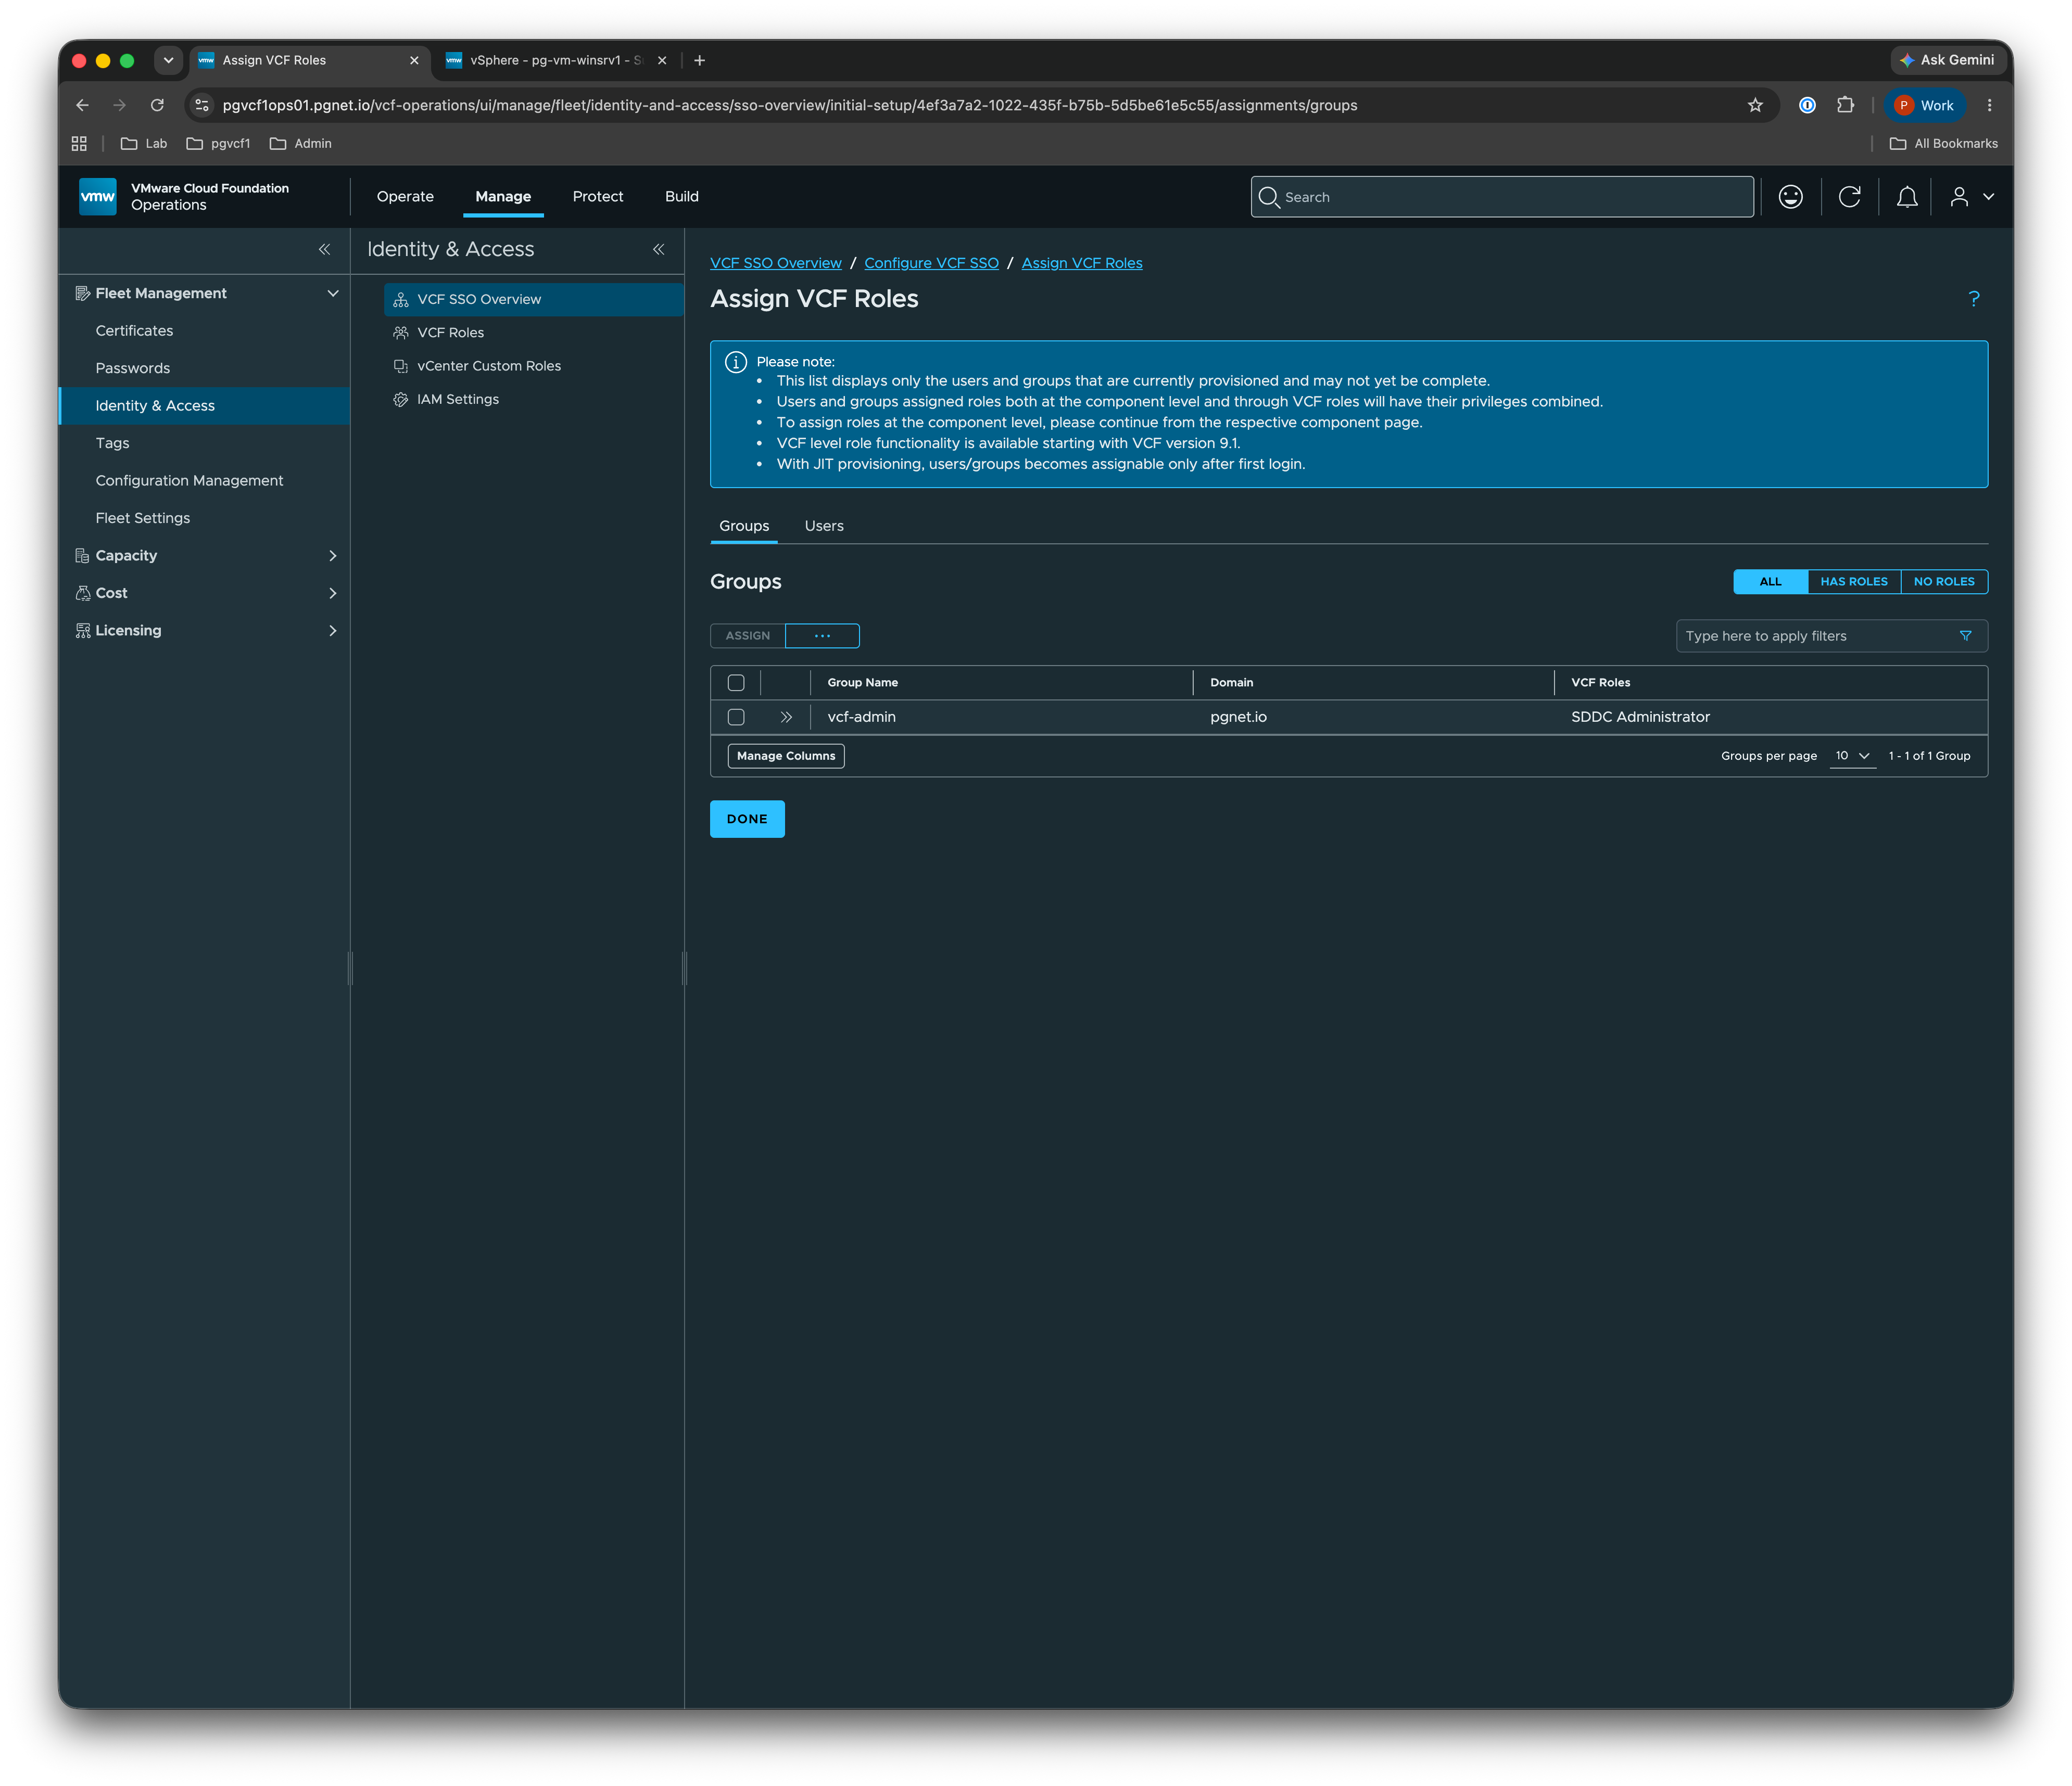Collapse the Identity & Access panel
The image size is (2072, 1786).
[x=658, y=249]
